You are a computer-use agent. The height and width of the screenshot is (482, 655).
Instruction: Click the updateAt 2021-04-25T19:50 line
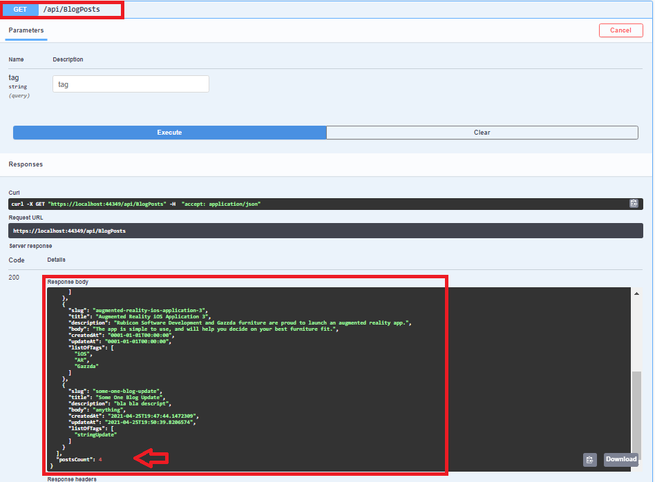(x=133, y=423)
